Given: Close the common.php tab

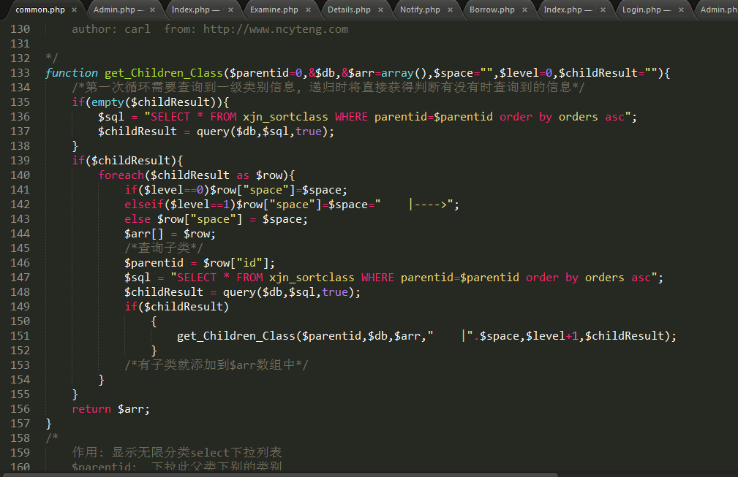Looking at the screenshot, I should coord(74,10).
